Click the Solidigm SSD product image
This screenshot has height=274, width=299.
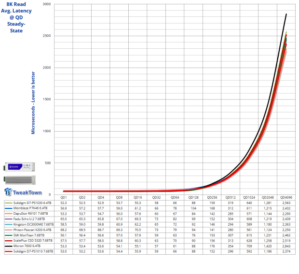click(x=24, y=167)
